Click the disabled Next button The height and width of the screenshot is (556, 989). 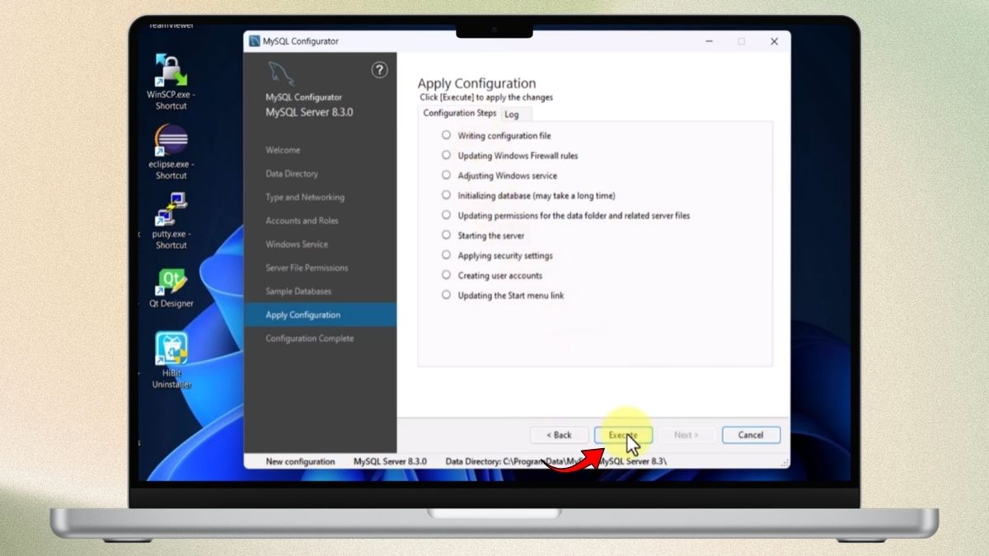pos(686,435)
